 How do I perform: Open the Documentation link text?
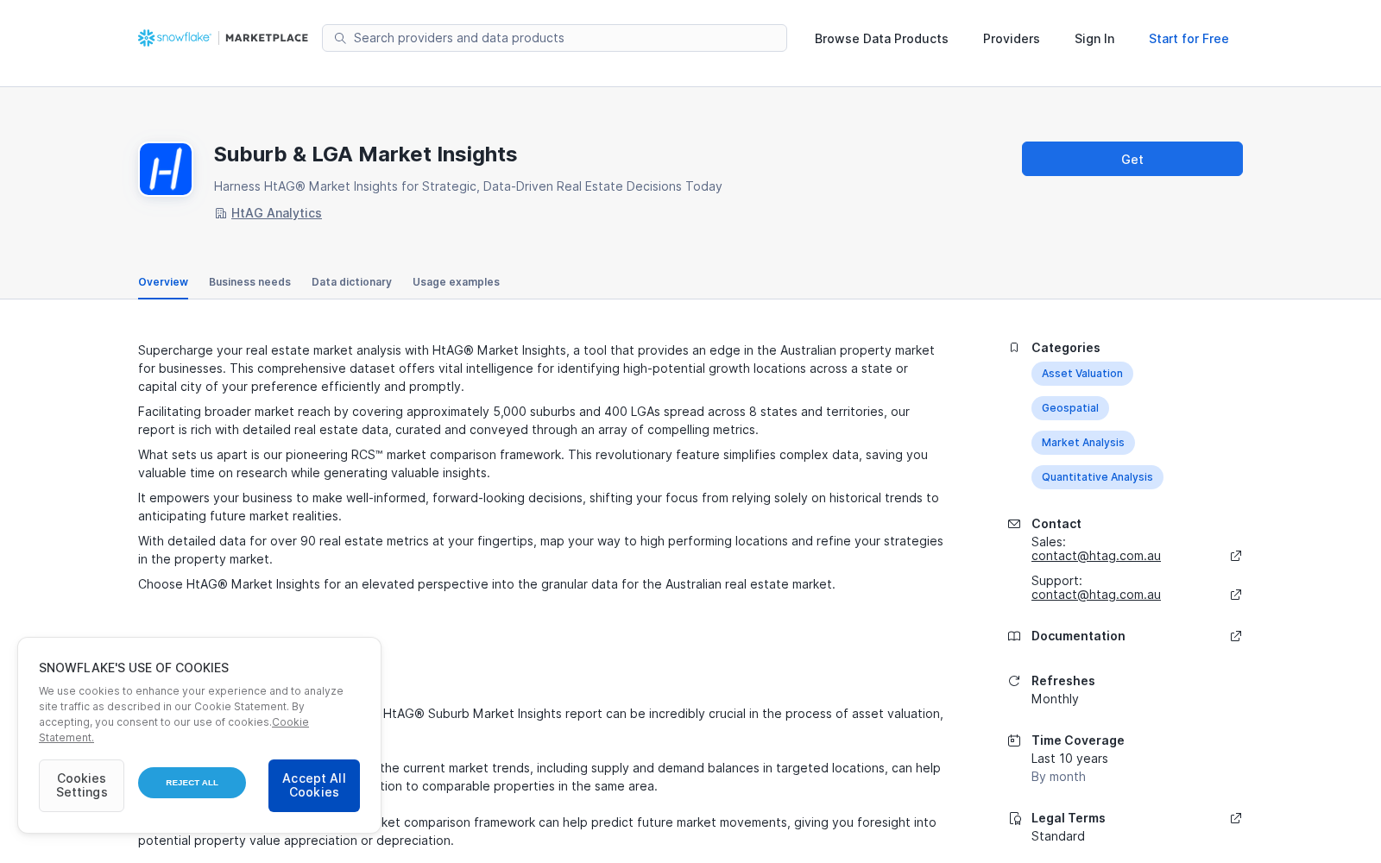(1078, 636)
